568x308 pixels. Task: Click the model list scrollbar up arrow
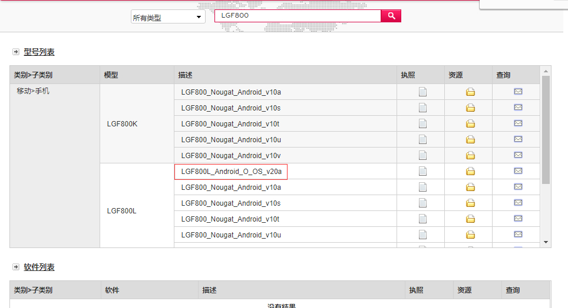coord(546,71)
